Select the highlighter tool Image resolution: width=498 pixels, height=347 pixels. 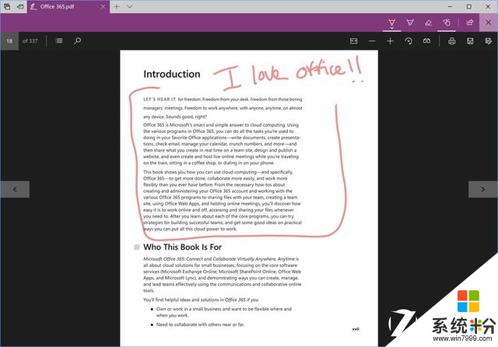[410, 23]
